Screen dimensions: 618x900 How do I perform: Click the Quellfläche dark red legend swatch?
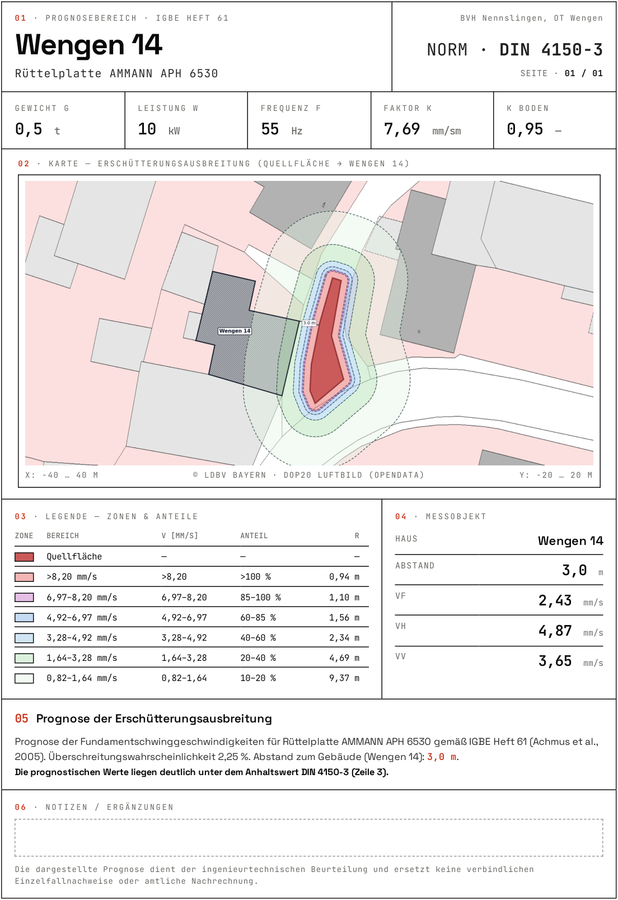[24, 557]
